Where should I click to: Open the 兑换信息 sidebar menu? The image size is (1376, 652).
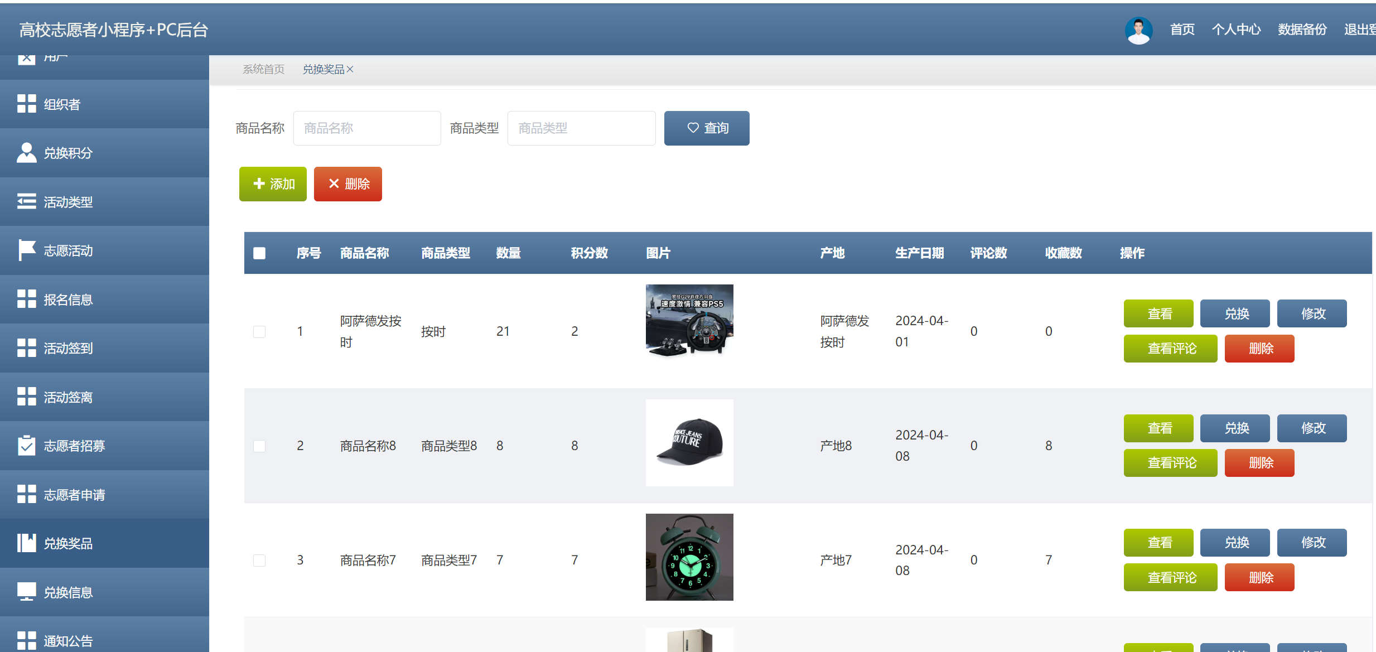point(104,592)
